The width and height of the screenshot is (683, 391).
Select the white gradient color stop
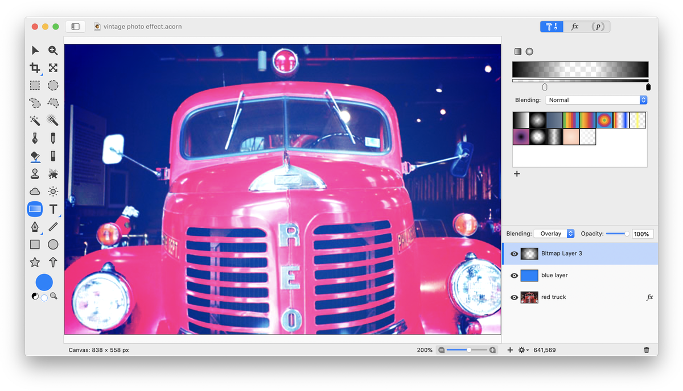pyautogui.click(x=545, y=87)
